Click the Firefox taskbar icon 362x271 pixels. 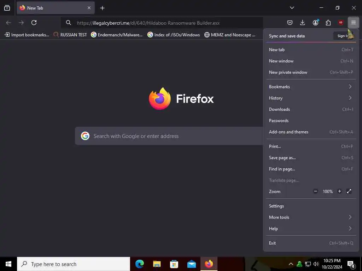(209, 264)
